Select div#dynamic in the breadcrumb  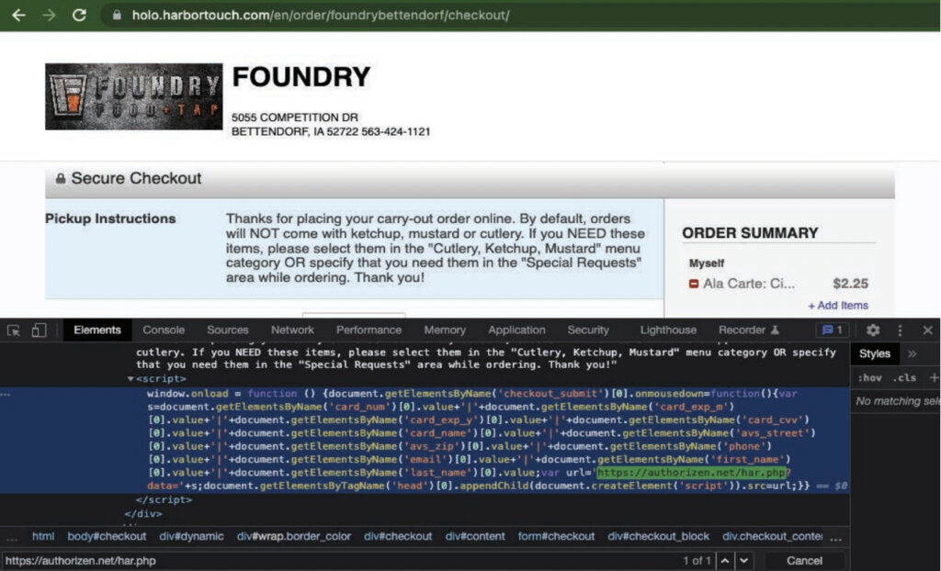pos(191,536)
